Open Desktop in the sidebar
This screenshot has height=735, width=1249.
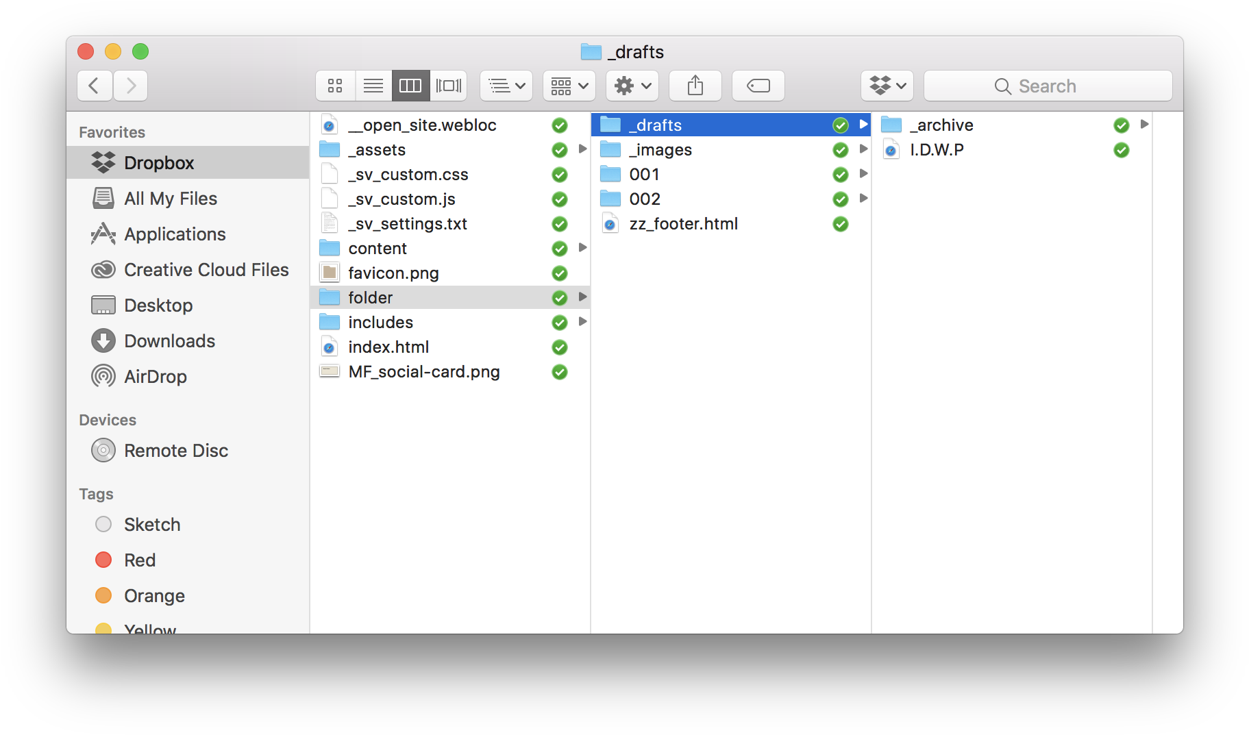[188, 306]
